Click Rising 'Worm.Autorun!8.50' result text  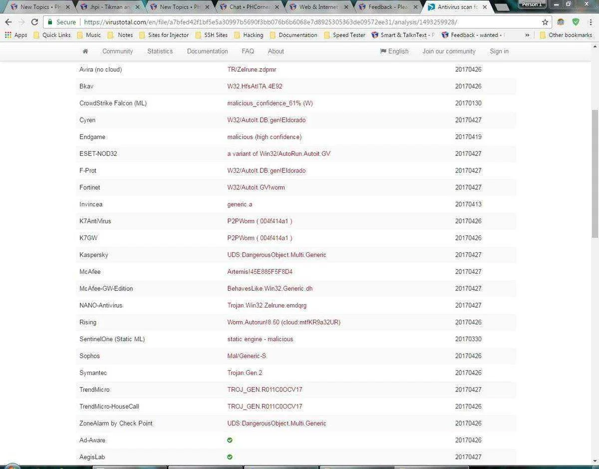pyautogui.click(x=284, y=322)
